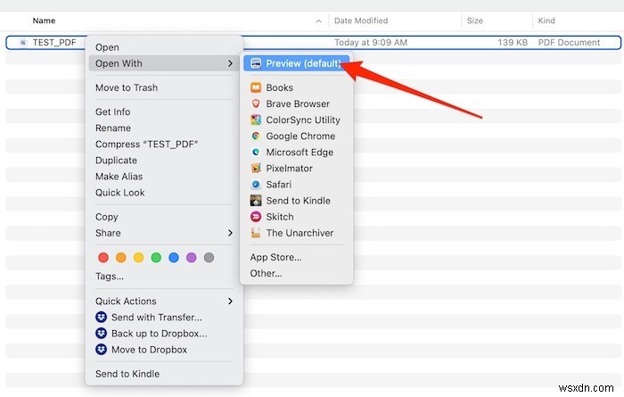
Task: Toggle sort order arrow in Name column
Action: pos(319,21)
